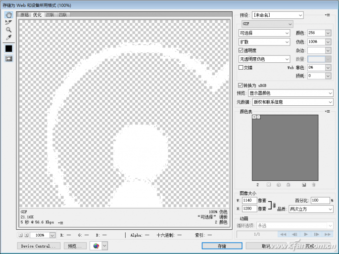Screen dimensions: 339x254
Task: Switch to the 双联 tab
Action: point(49,15)
